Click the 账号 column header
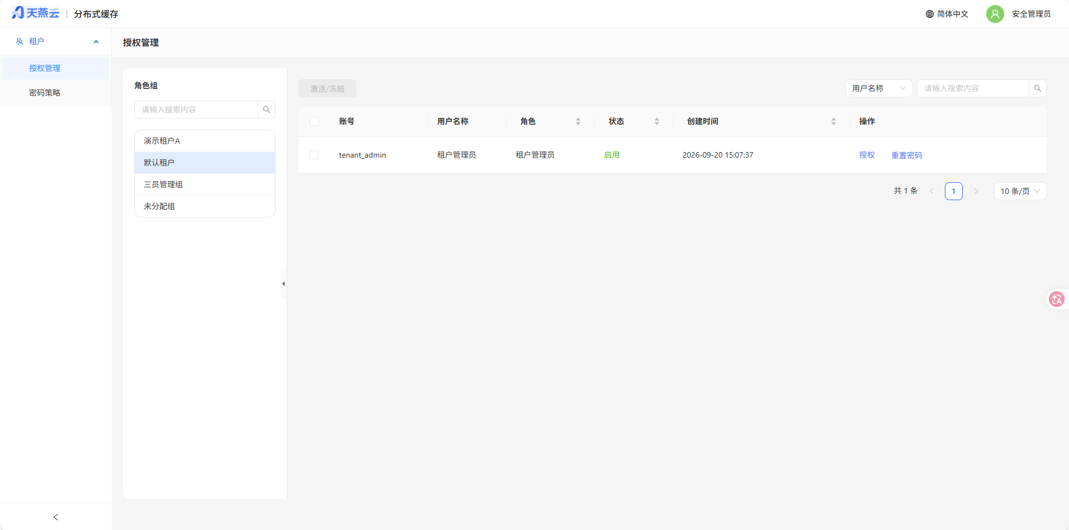Image resolution: width=1069 pixels, height=530 pixels. [x=347, y=121]
